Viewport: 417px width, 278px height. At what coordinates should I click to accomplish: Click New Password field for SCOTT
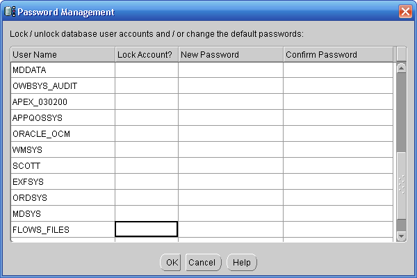pos(231,165)
